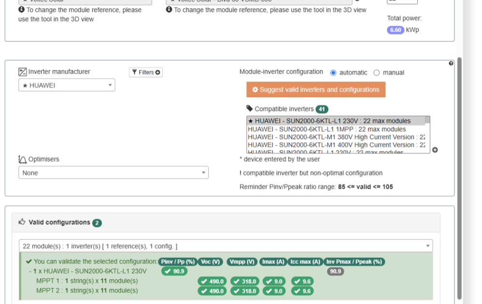This screenshot has height=304, width=482.
Task: Click the green checkmark before 'You can validate'
Action: 29,262
